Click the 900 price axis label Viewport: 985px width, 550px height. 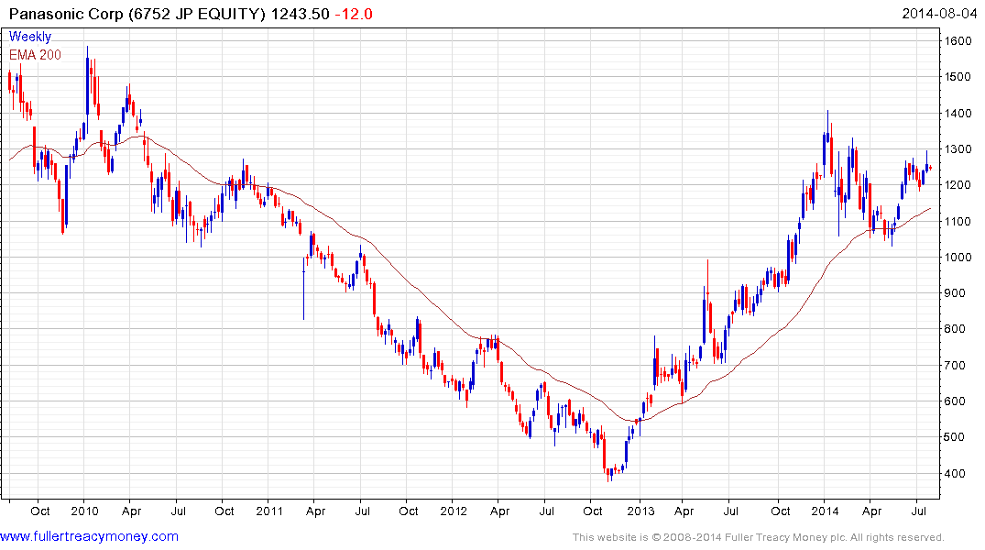tap(955, 293)
